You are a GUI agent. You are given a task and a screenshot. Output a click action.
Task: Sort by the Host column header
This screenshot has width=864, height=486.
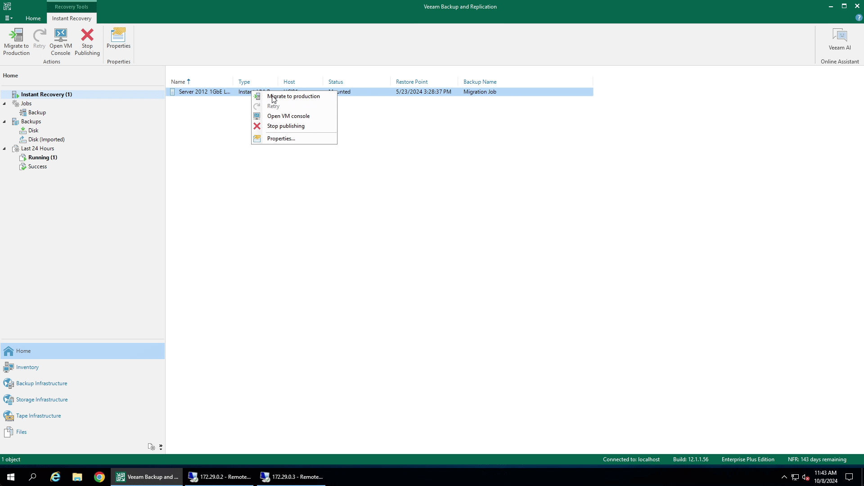point(300,82)
